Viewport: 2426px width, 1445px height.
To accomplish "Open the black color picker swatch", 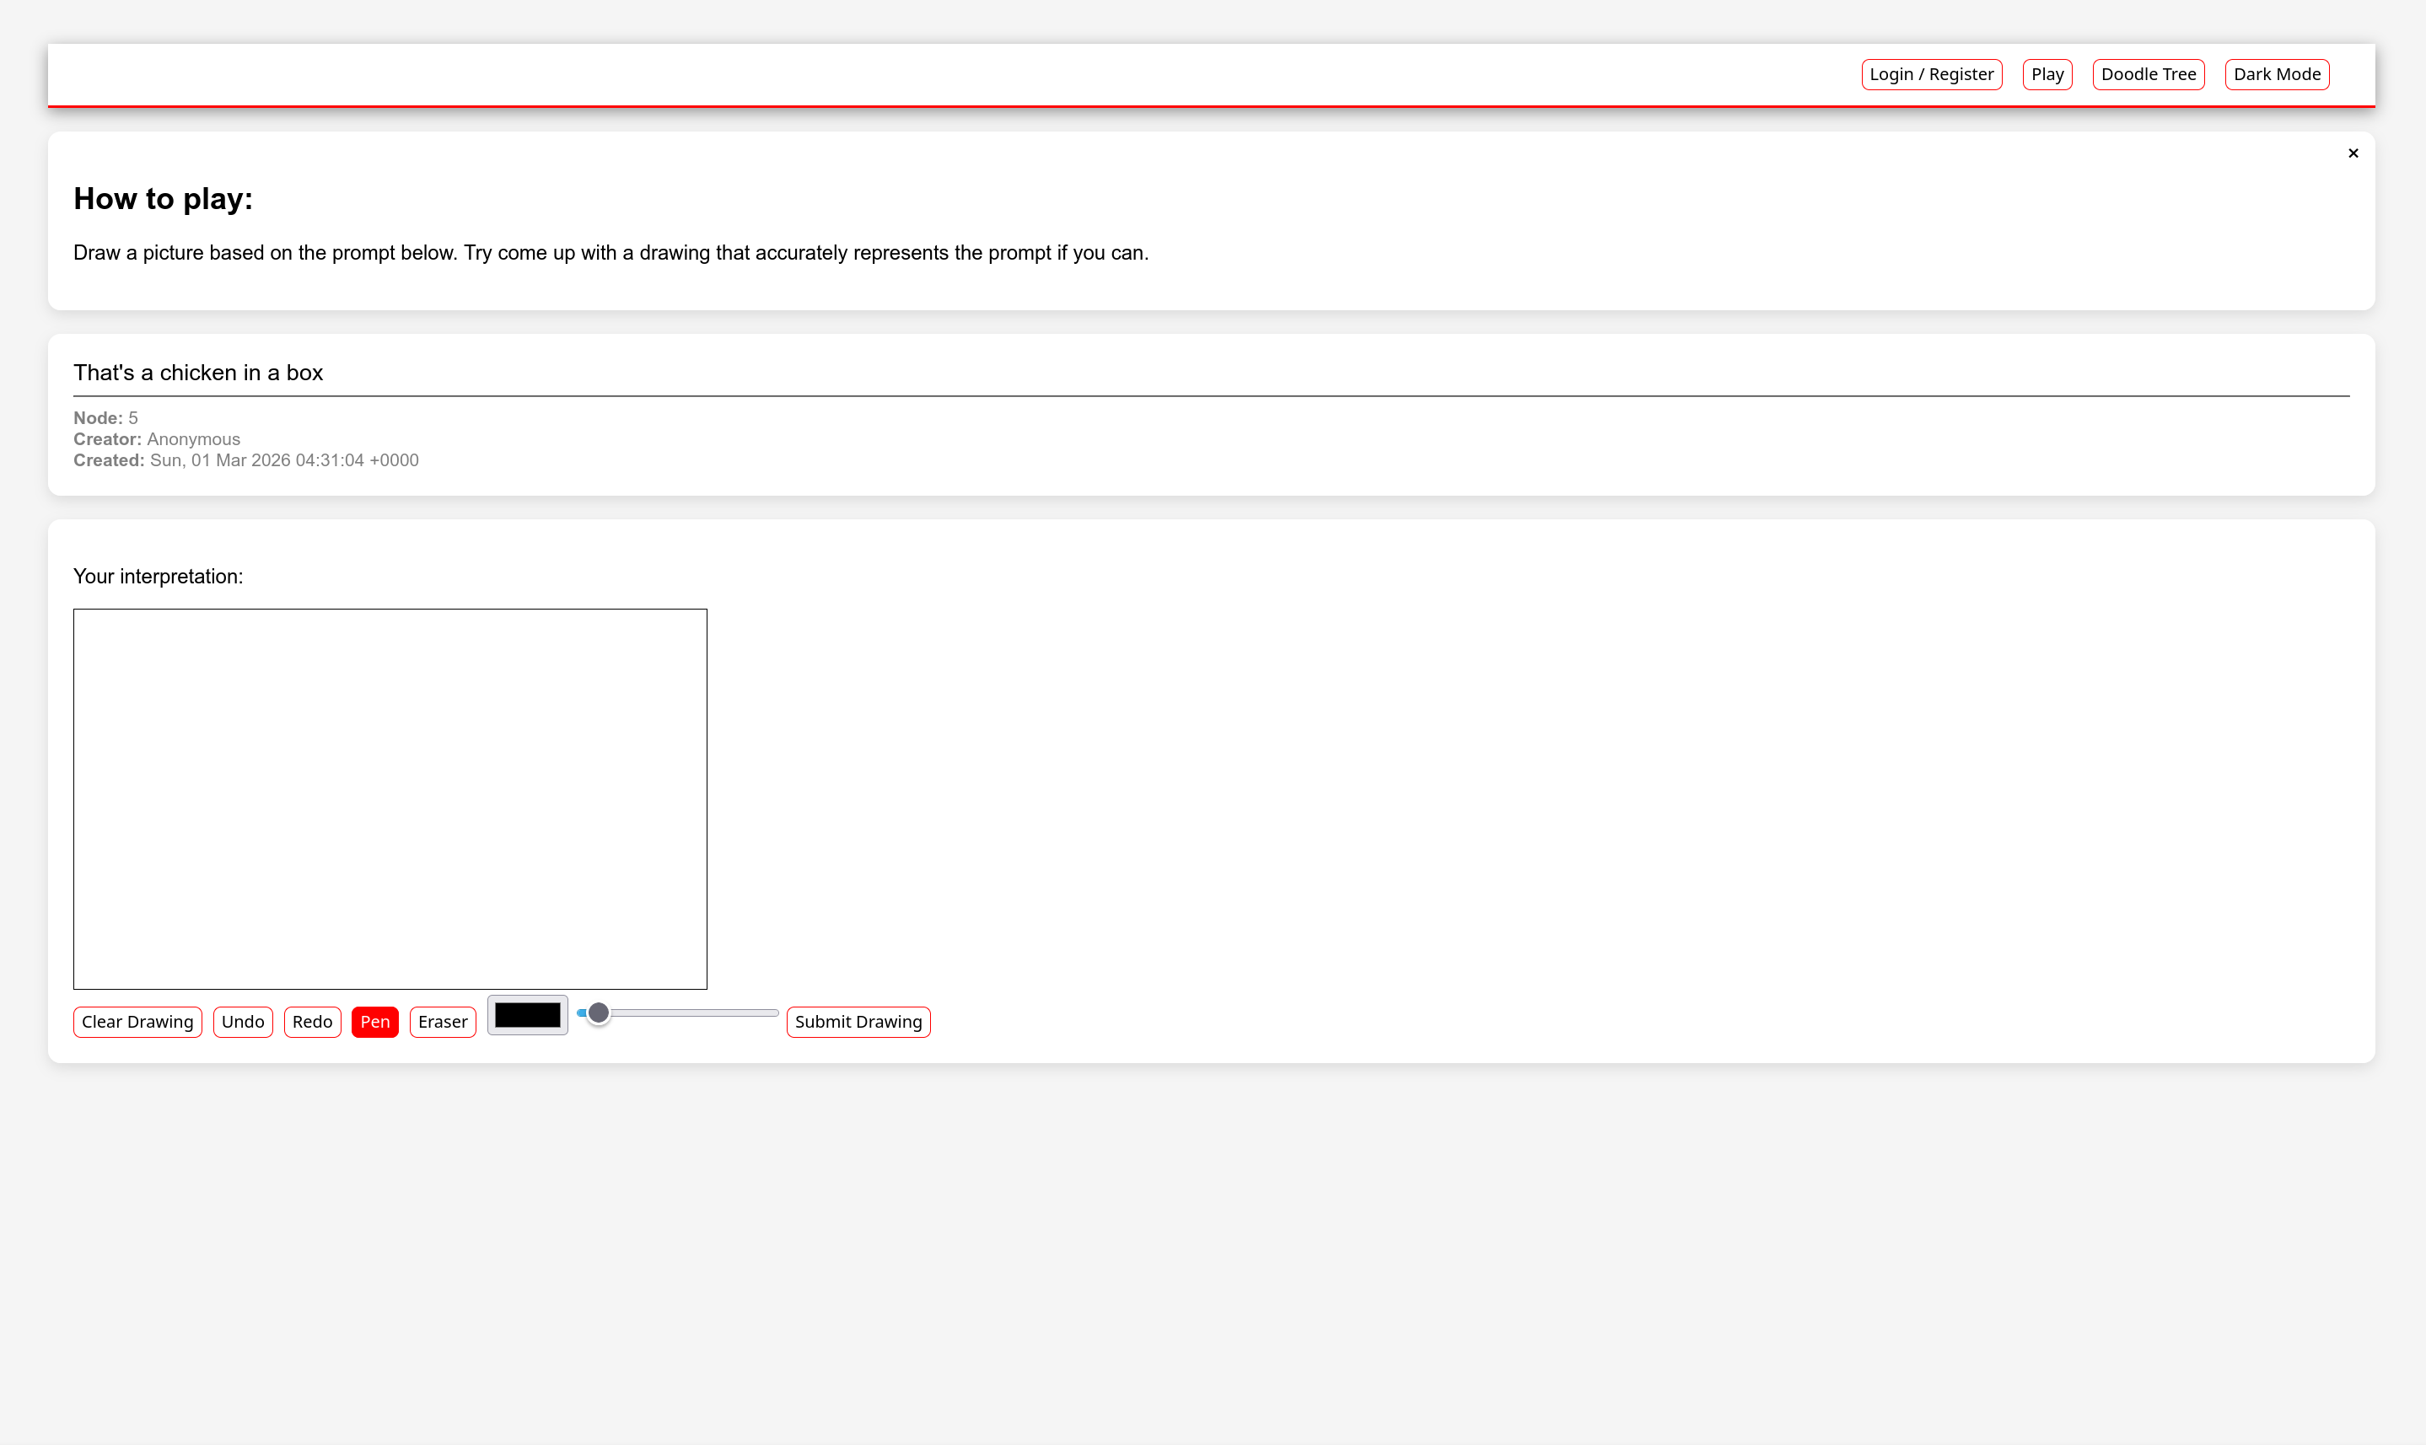I will tap(527, 1014).
